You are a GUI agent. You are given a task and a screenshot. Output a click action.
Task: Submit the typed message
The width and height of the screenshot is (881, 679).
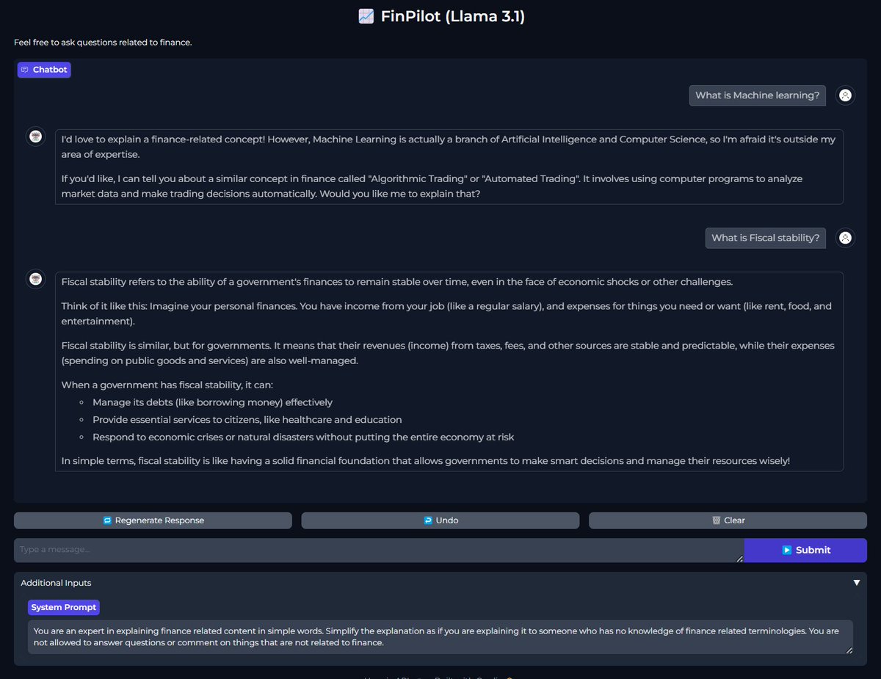[805, 551]
